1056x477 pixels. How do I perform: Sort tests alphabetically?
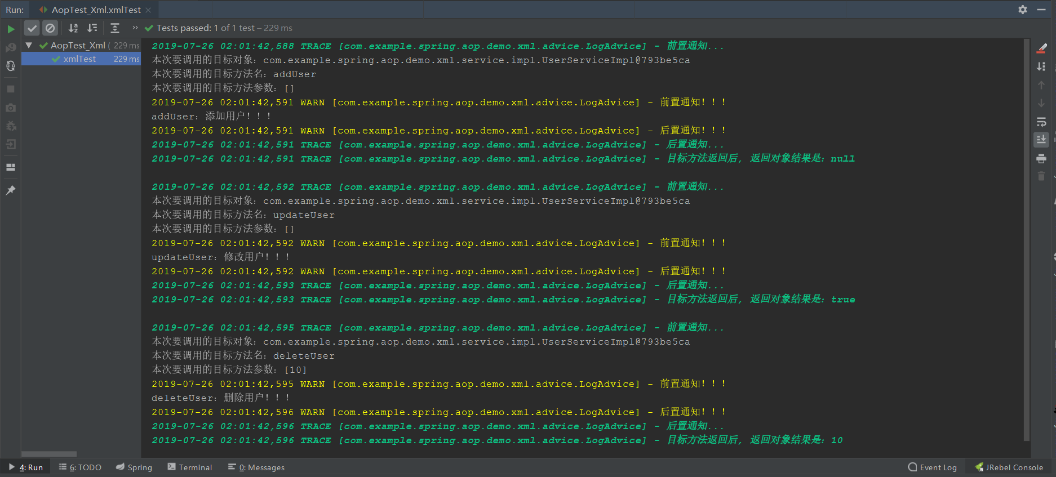tap(73, 28)
